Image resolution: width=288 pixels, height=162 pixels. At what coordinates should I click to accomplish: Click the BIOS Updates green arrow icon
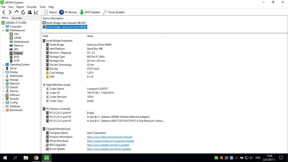[x=82, y=12]
